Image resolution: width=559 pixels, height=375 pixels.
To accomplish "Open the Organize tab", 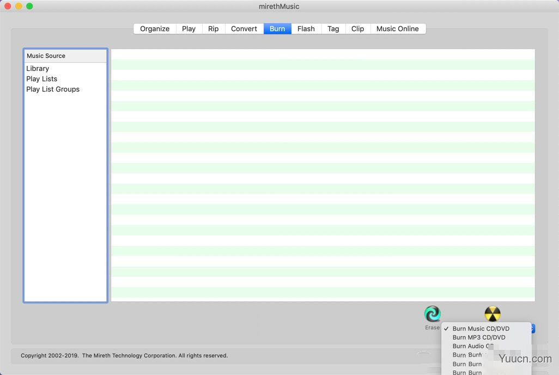I will (x=155, y=29).
